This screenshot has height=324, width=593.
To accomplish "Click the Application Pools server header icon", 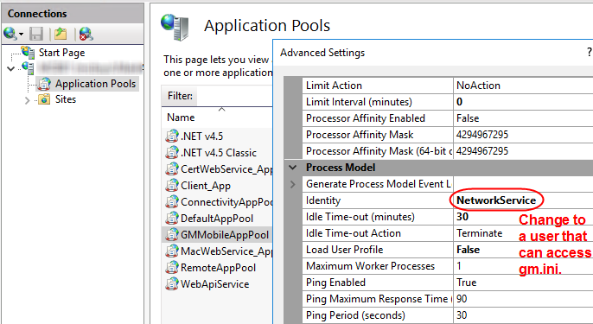I will [x=175, y=27].
